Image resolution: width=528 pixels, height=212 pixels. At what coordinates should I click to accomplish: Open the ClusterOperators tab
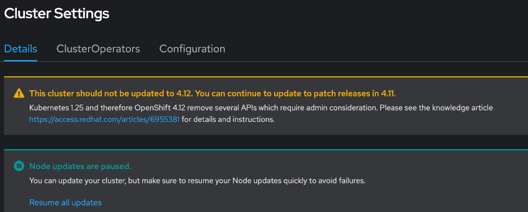pos(98,49)
